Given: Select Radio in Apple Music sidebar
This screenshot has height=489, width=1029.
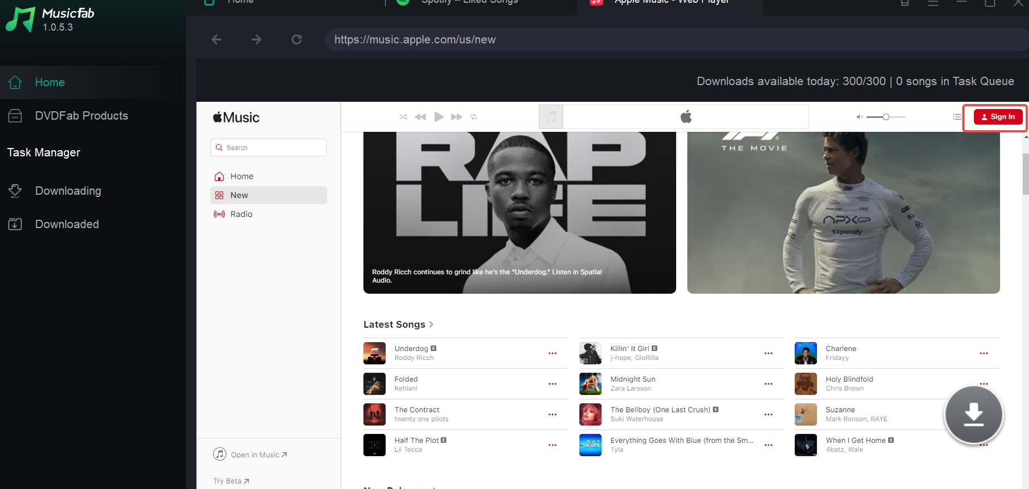Looking at the screenshot, I should pyautogui.click(x=241, y=214).
